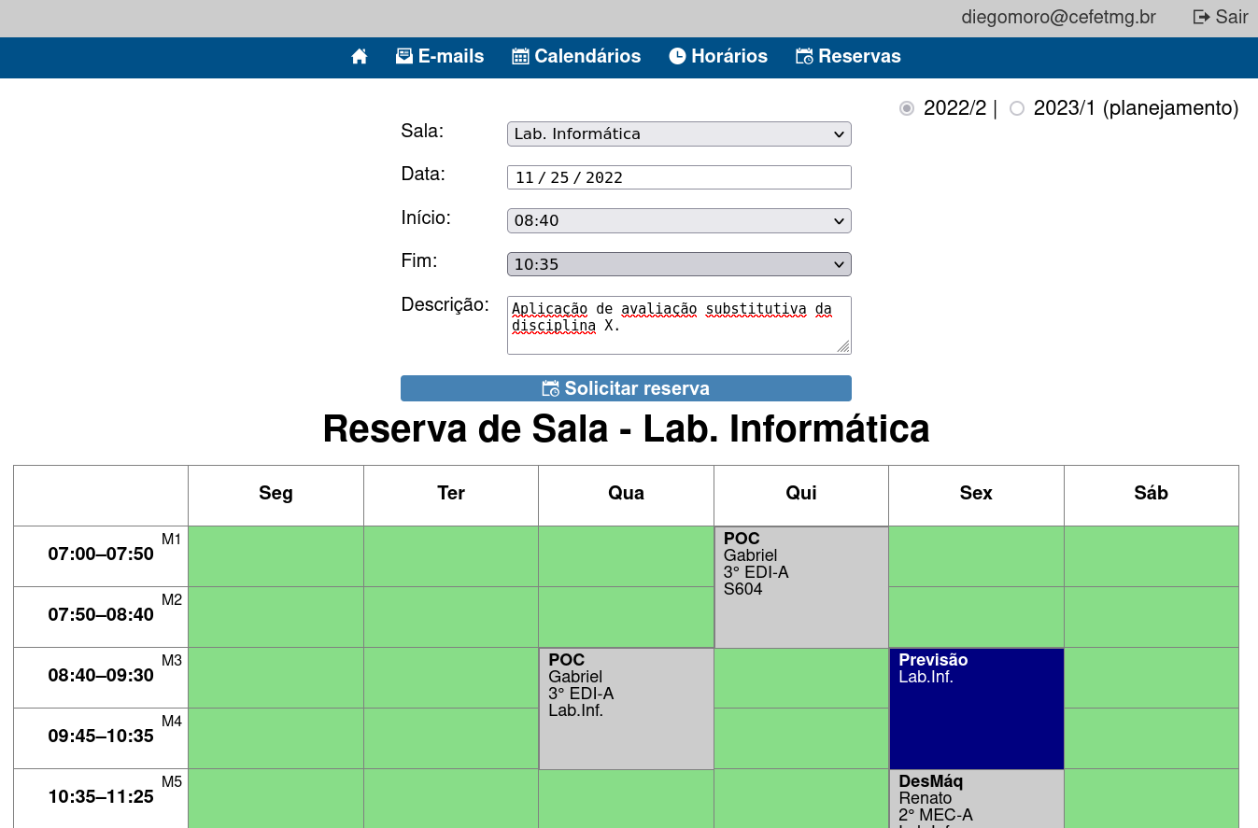
Task: Click the Reserva de Sala - Lab. Informática heading
Action: coord(626,429)
